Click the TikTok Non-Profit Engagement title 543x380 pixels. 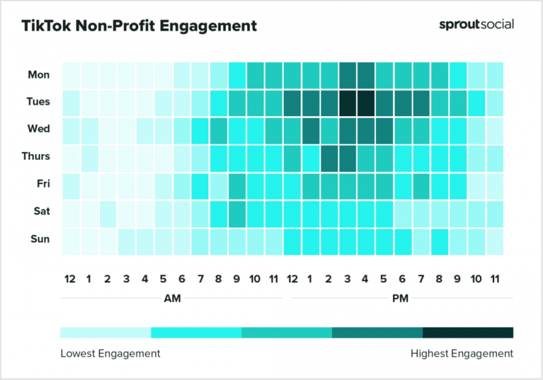139,26
